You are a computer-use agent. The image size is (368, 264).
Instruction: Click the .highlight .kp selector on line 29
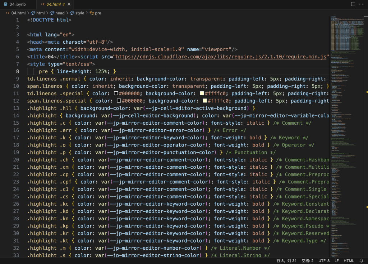pos(48,226)
